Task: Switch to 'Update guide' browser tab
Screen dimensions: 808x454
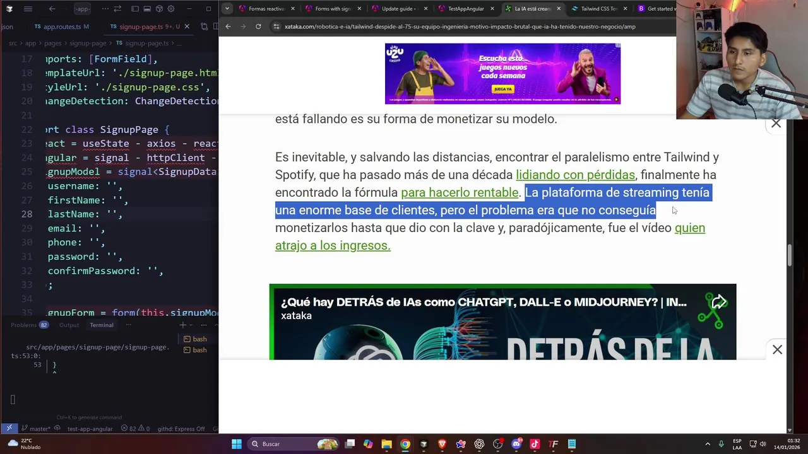Action: click(x=399, y=9)
